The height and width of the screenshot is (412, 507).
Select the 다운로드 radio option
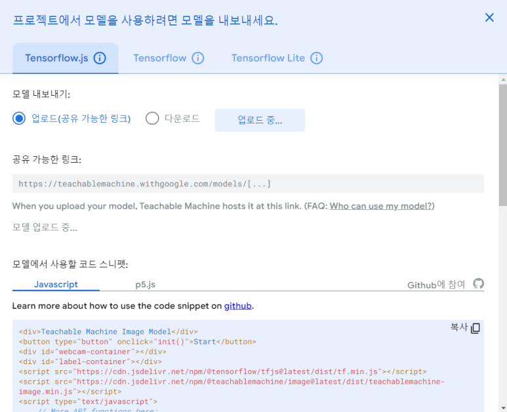(x=152, y=118)
